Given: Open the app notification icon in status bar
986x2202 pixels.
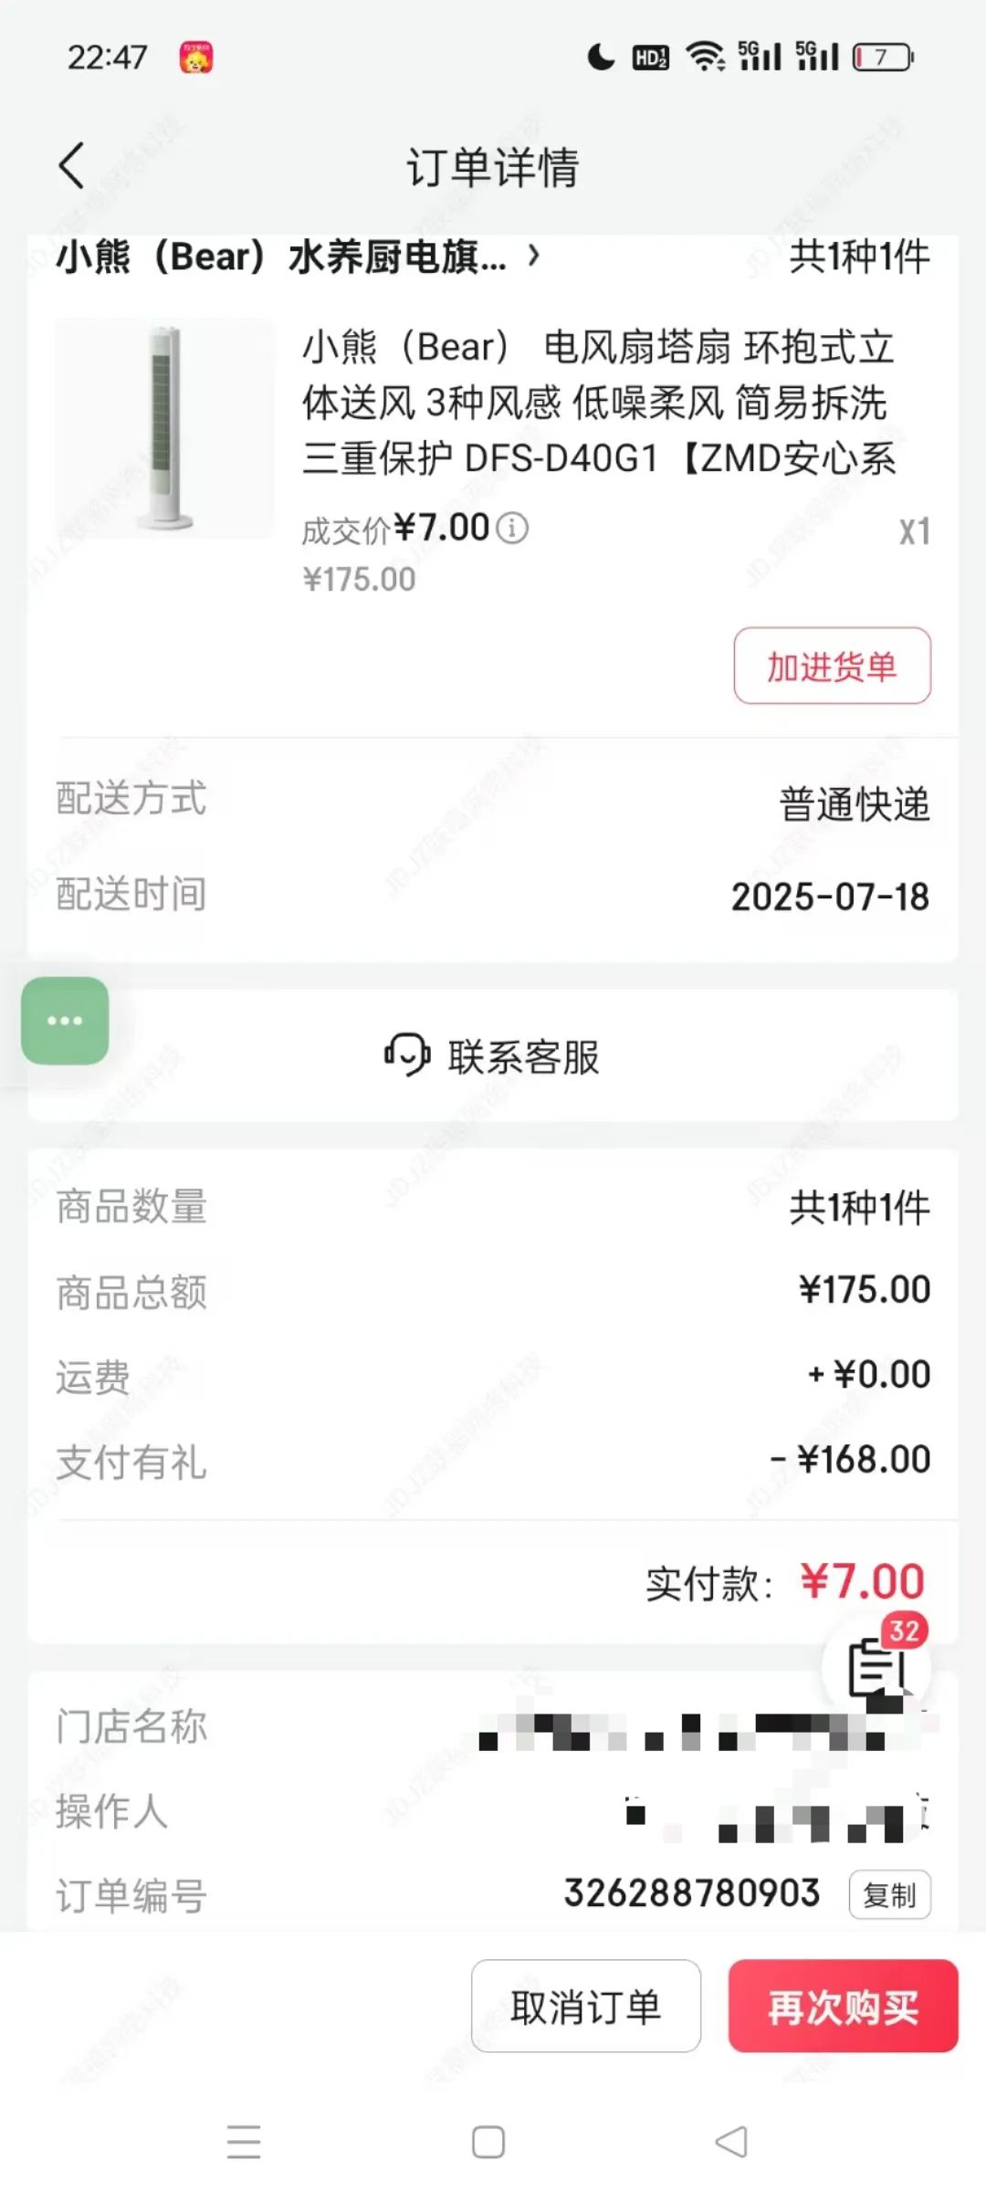Looking at the screenshot, I should (195, 58).
